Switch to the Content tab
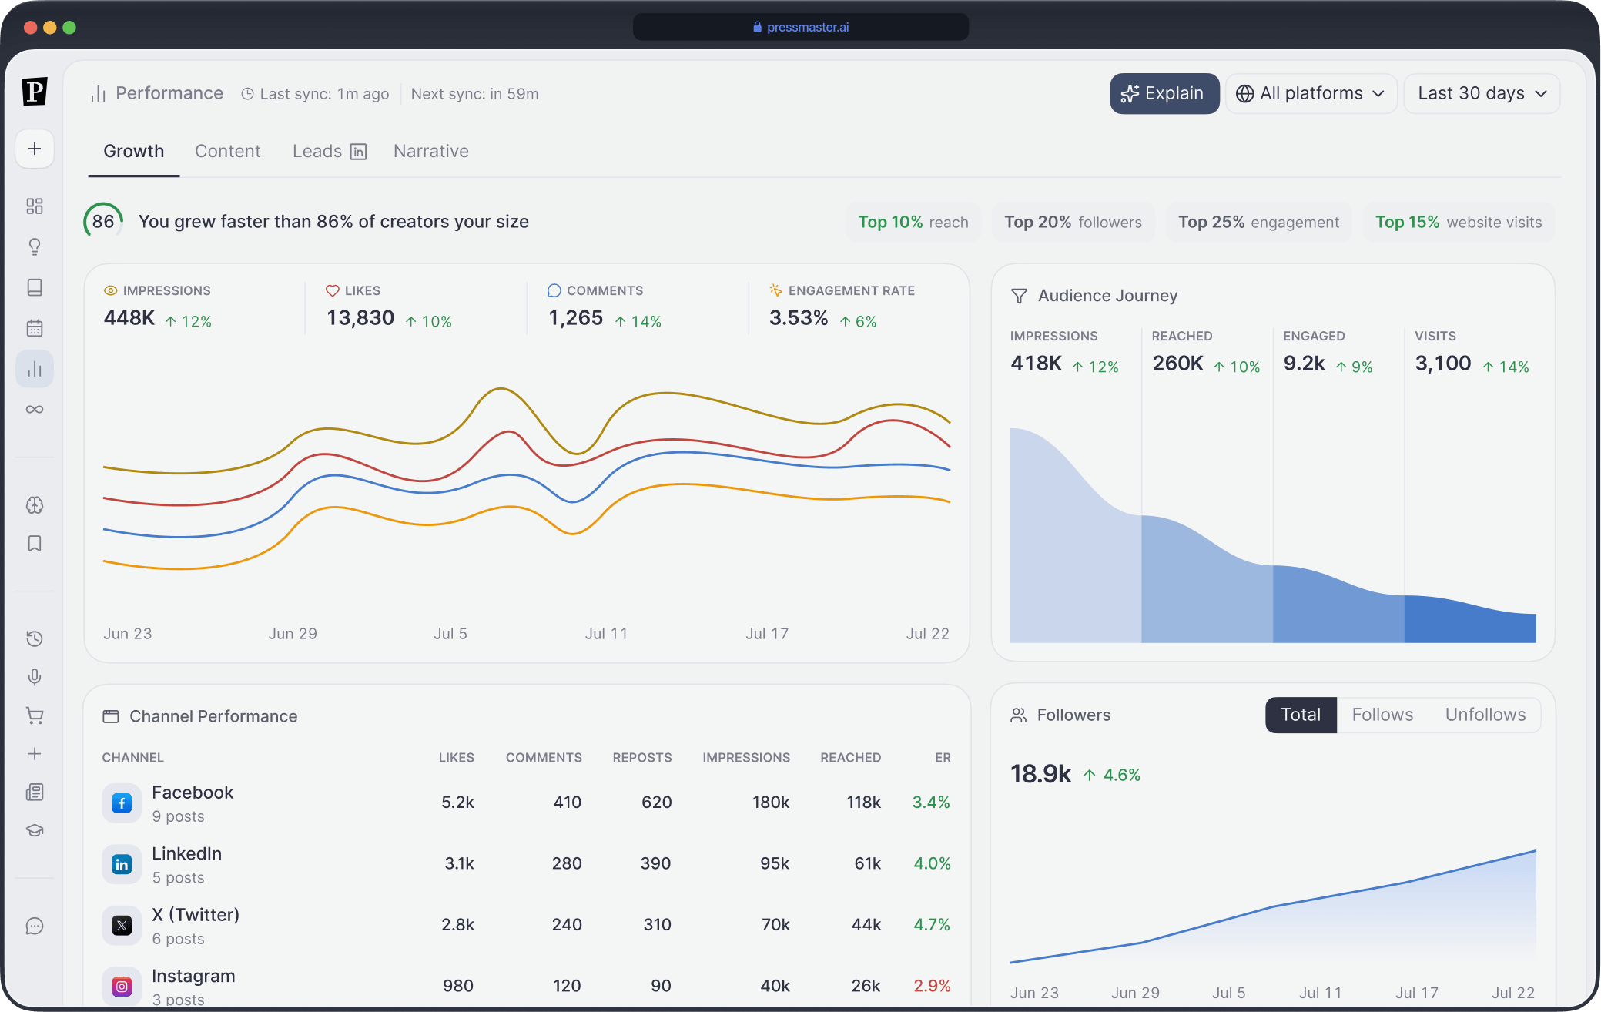Viewport: 1601px width, 1012px height. [x=228, y=151]
